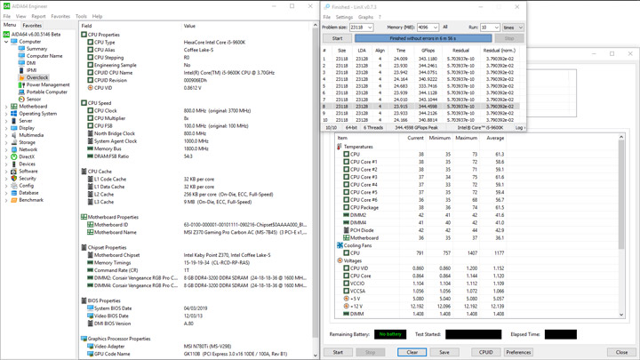640x360 pixels.
Task: Open the Problem size dropdown in LinX
Action: tap(370, 28)
